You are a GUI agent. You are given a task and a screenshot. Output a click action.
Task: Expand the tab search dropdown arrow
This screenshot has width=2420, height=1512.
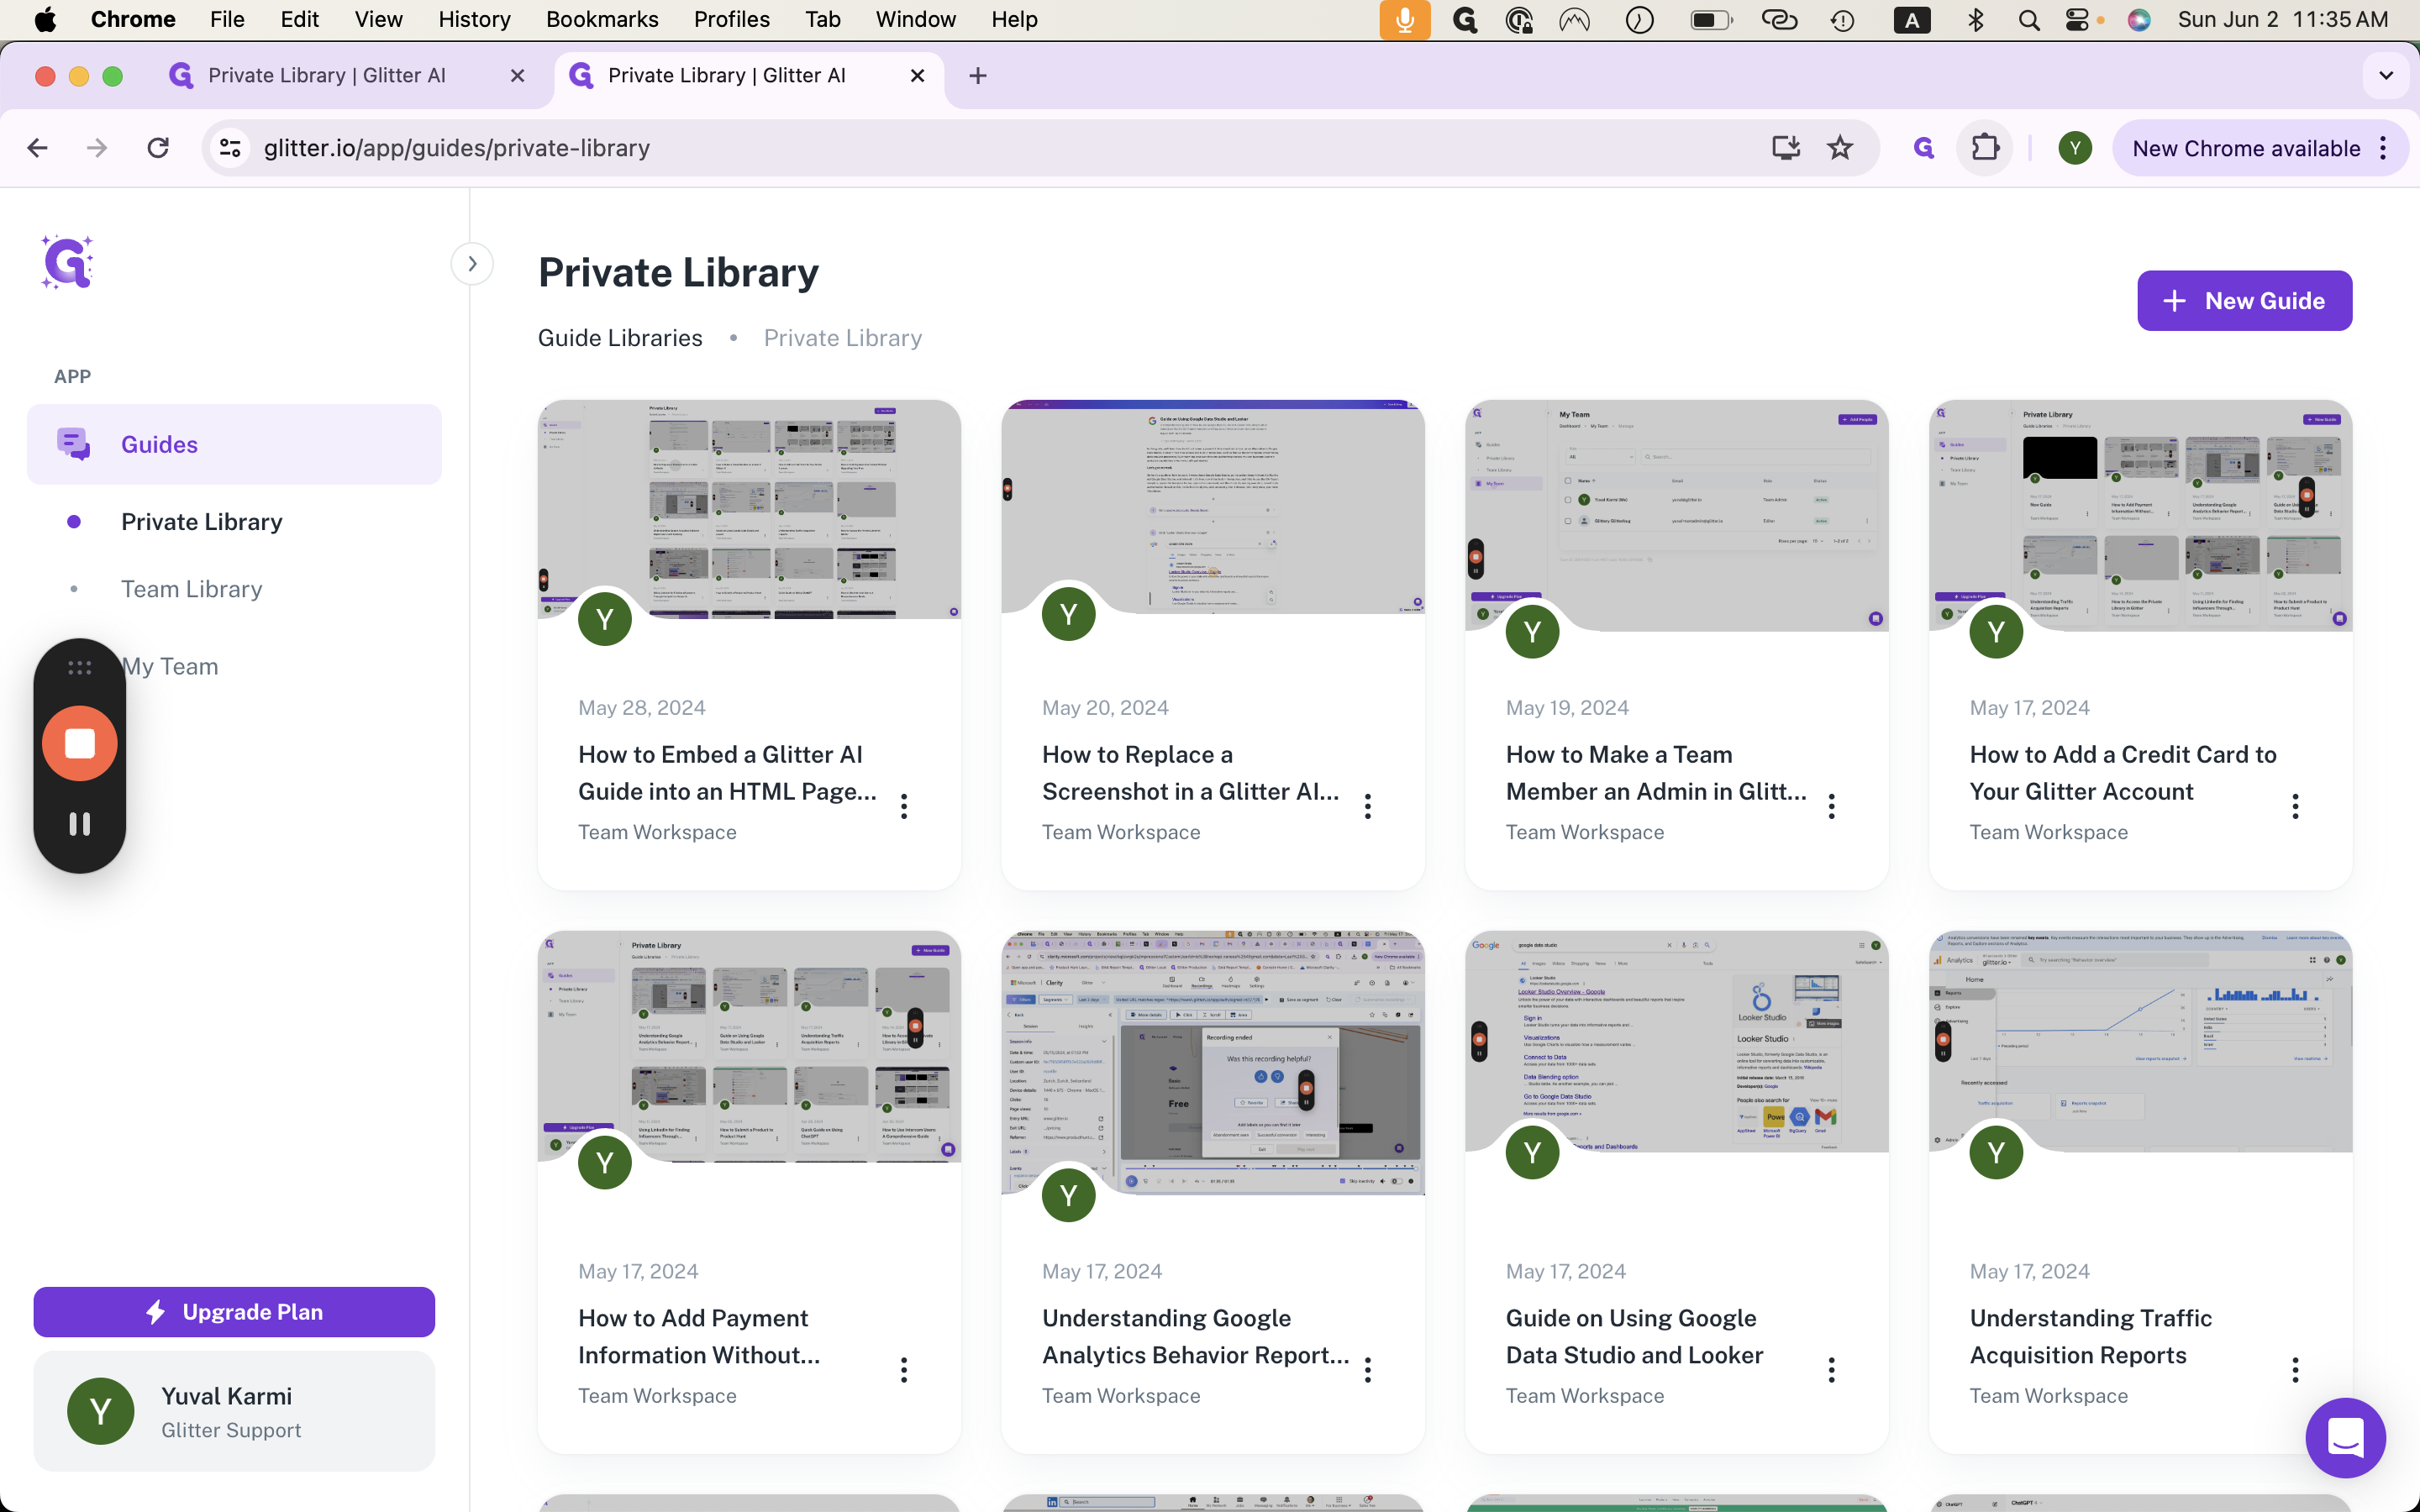[2386, 76]
